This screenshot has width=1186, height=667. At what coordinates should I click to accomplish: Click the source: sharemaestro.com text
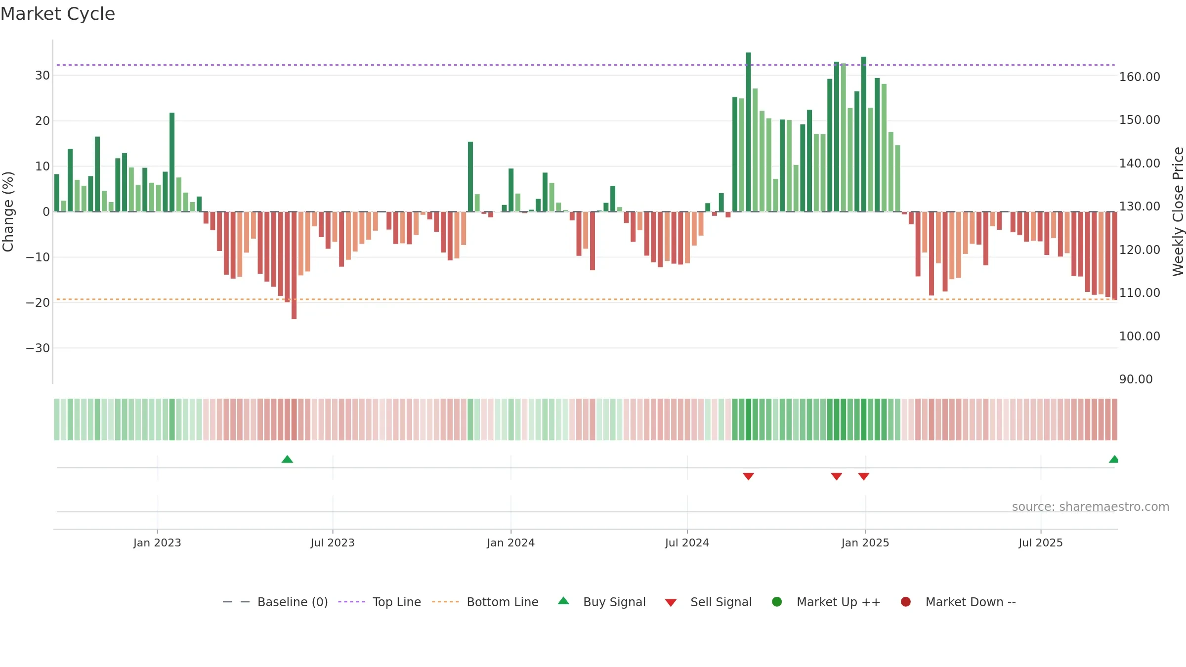pyautogui.click(x=1091, y=507)
